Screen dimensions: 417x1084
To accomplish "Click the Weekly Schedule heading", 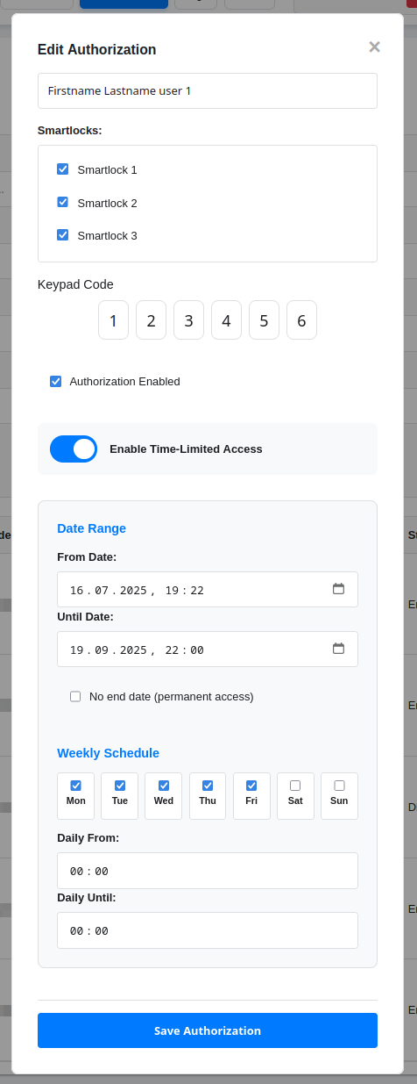I will point(108,753).
